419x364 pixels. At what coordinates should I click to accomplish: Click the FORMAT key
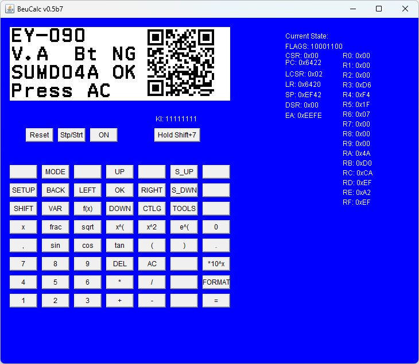216,282
